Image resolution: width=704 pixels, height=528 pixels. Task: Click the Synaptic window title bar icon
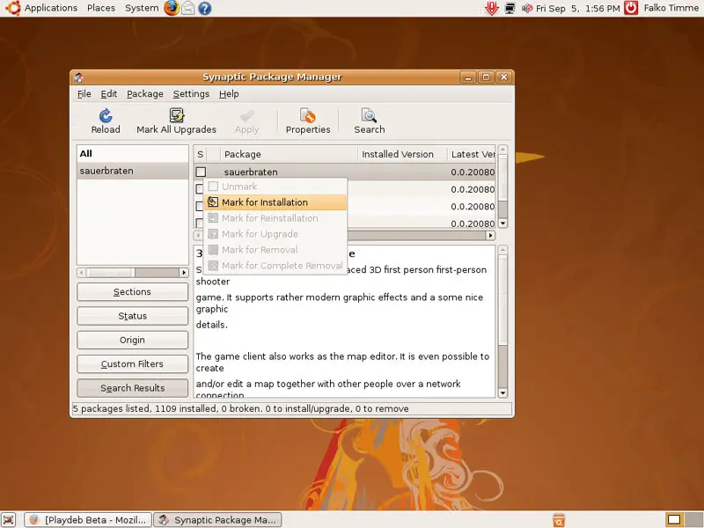[79, 77]
